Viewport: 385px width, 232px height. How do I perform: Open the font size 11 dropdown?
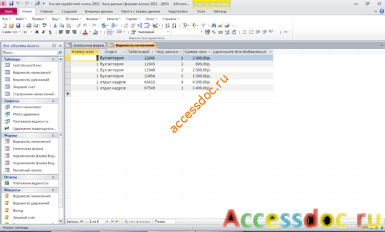[x=31, y=32]
